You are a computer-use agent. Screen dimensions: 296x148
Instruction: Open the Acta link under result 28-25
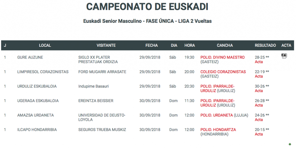[259, 62]
